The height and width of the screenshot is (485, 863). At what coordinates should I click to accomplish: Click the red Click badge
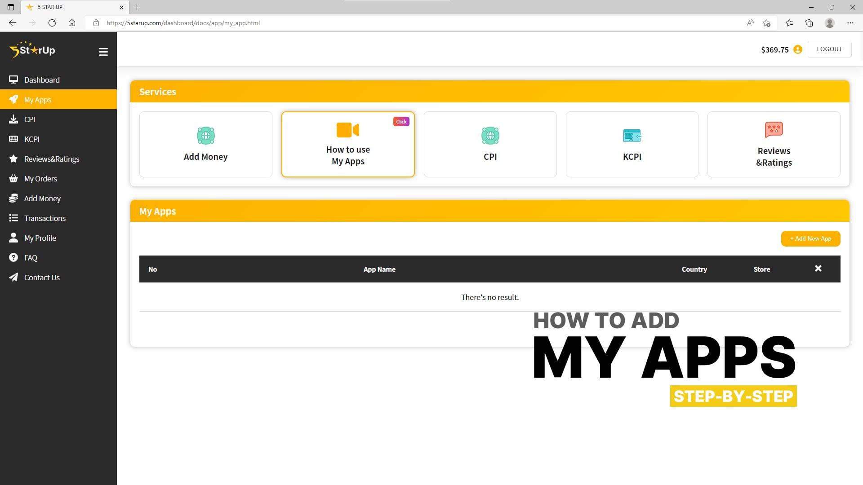pyautogui.click(x=401, y=122)
